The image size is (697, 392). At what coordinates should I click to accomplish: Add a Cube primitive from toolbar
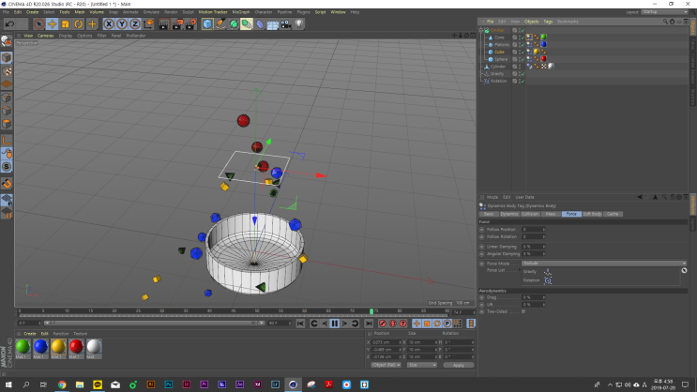(207, 24)
